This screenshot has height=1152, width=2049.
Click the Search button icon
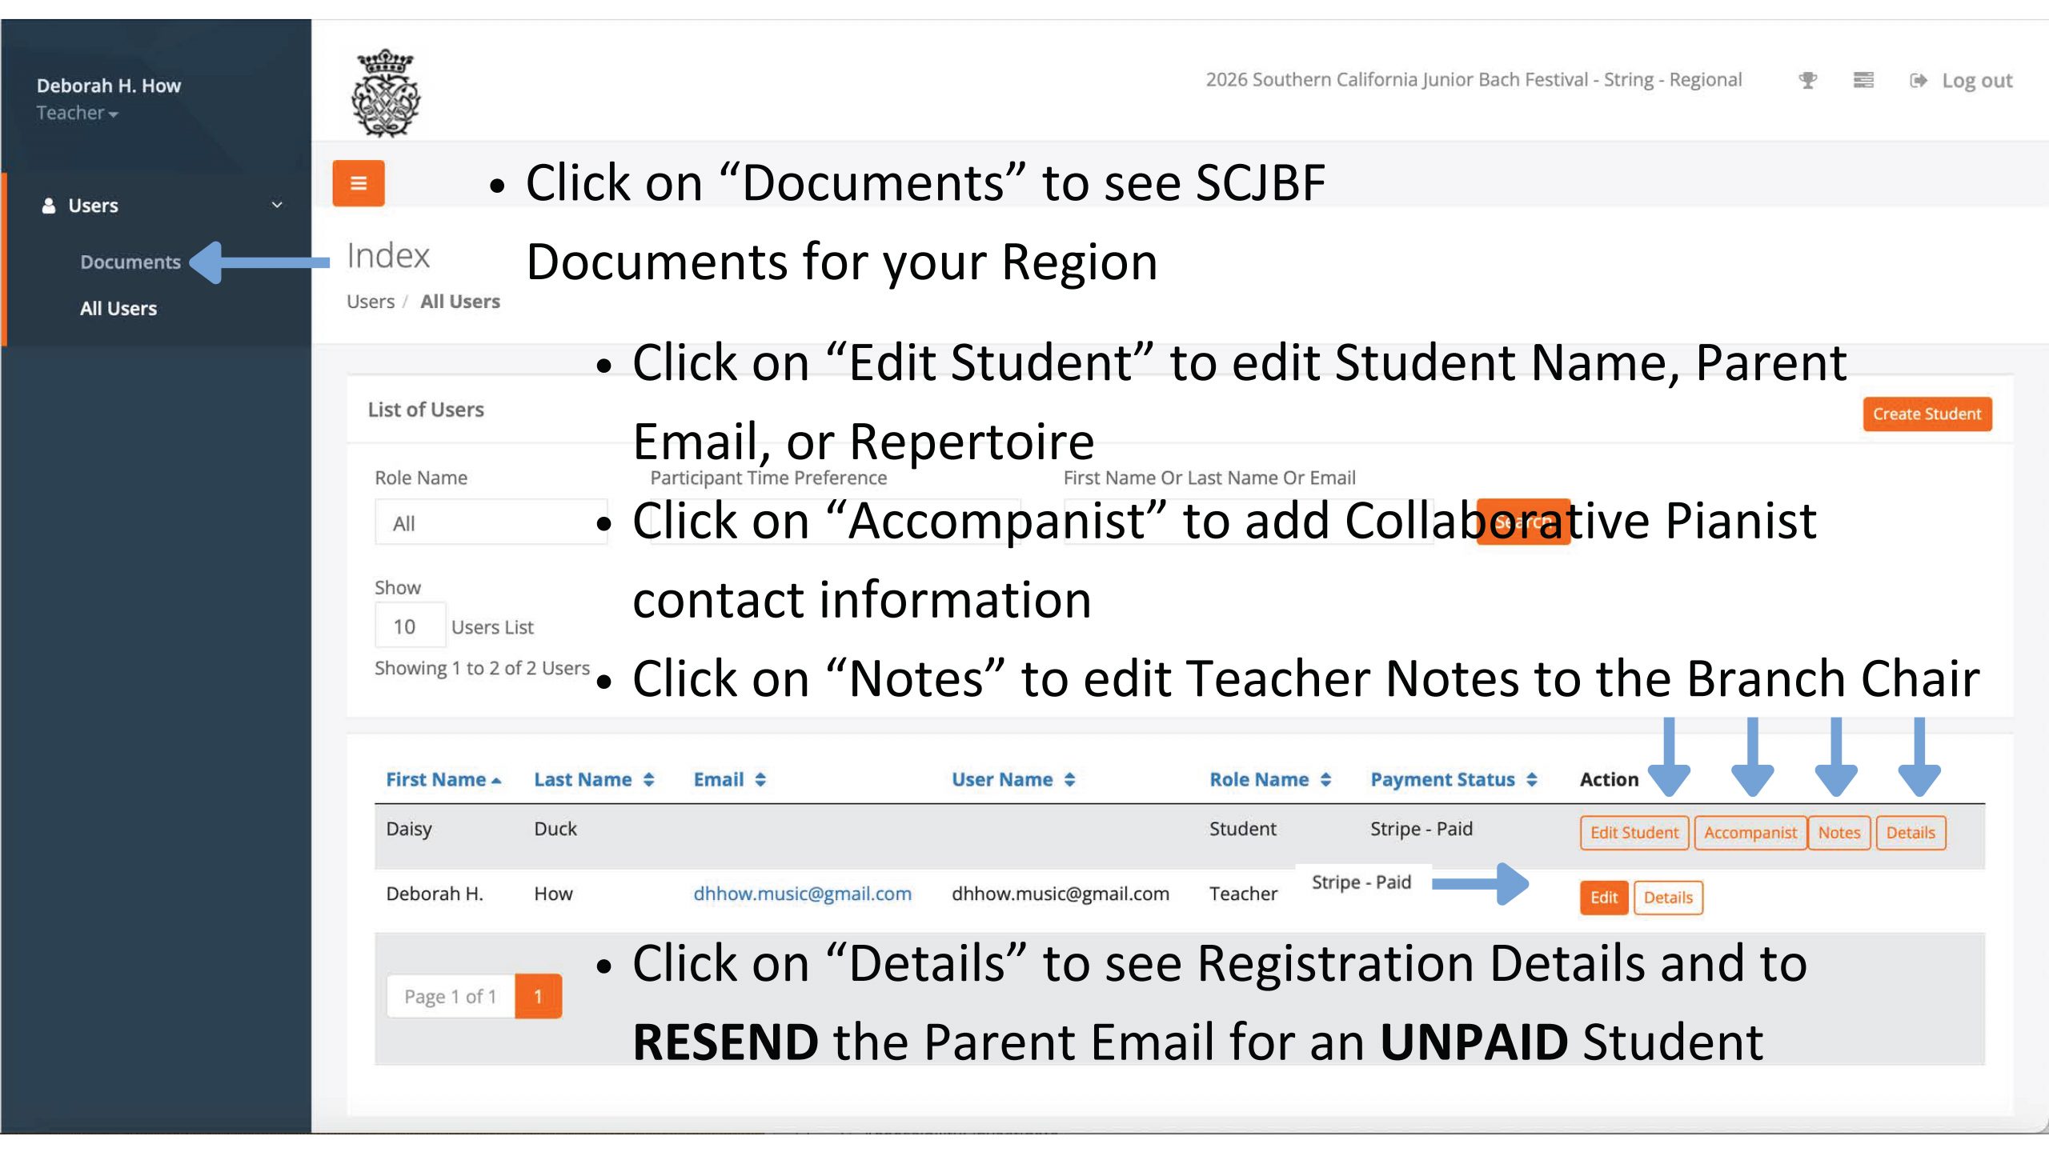[1522, 522]
